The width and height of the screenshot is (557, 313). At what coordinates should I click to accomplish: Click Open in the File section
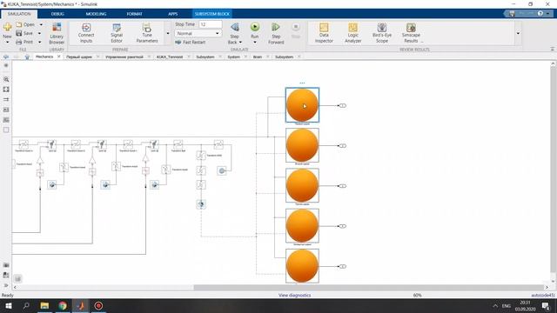click(x=25, y=24)
